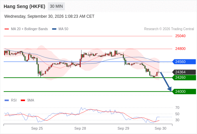Viewport: 197px width, 134px height.
Task: Click the Research © 2026 Trading Central credit
Action: click(x=169, y=29)
